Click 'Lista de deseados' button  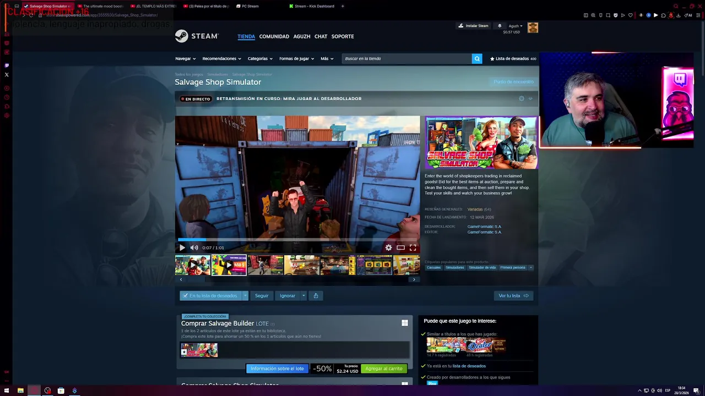[513, 58]
